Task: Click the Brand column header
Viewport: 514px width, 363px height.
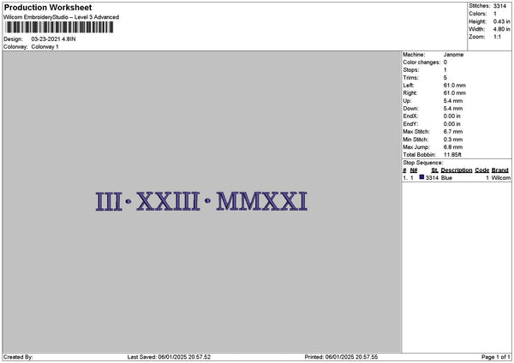Action: pos(500,170)
